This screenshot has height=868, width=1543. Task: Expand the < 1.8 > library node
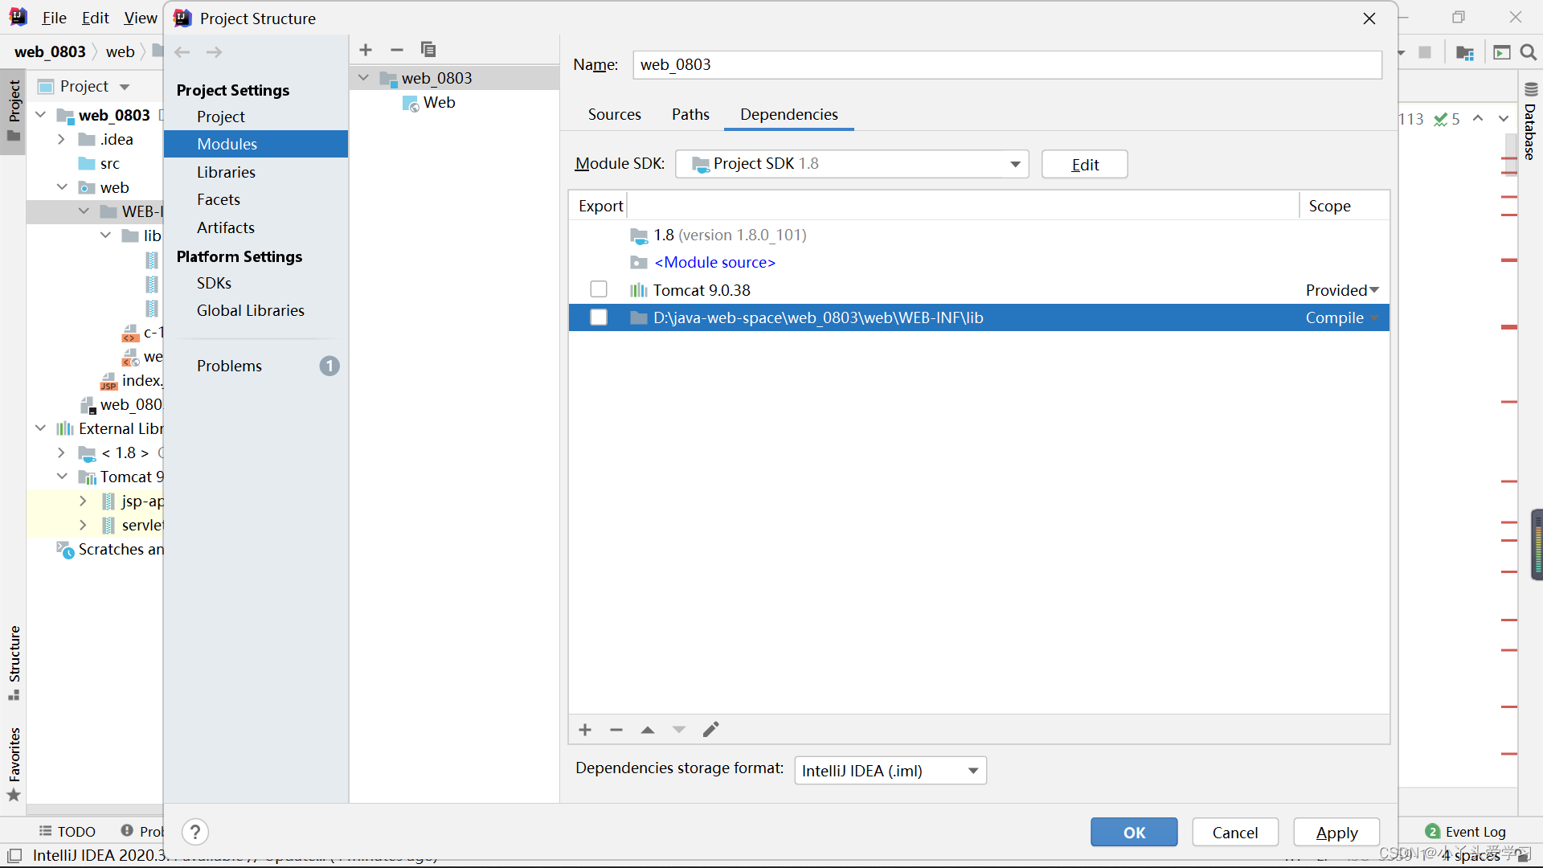click(61, 452)
